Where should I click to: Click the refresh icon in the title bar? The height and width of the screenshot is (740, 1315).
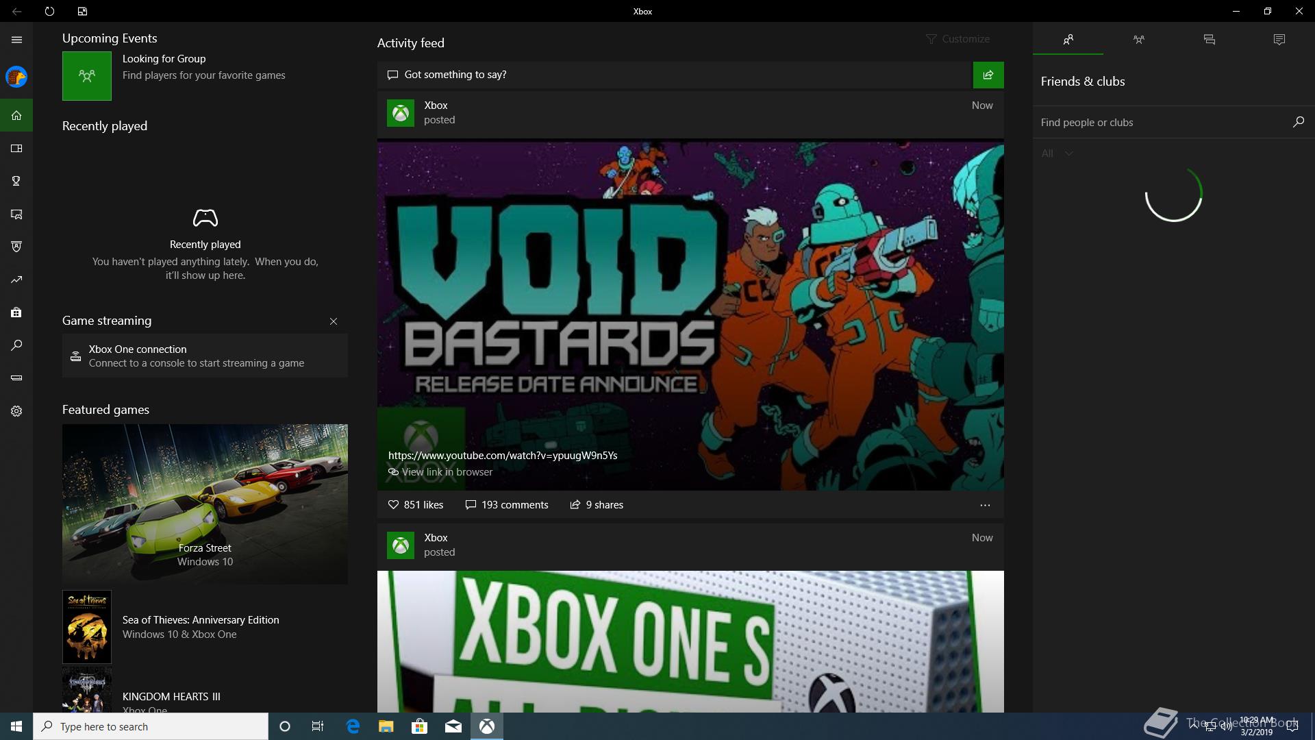click(49, 11)
